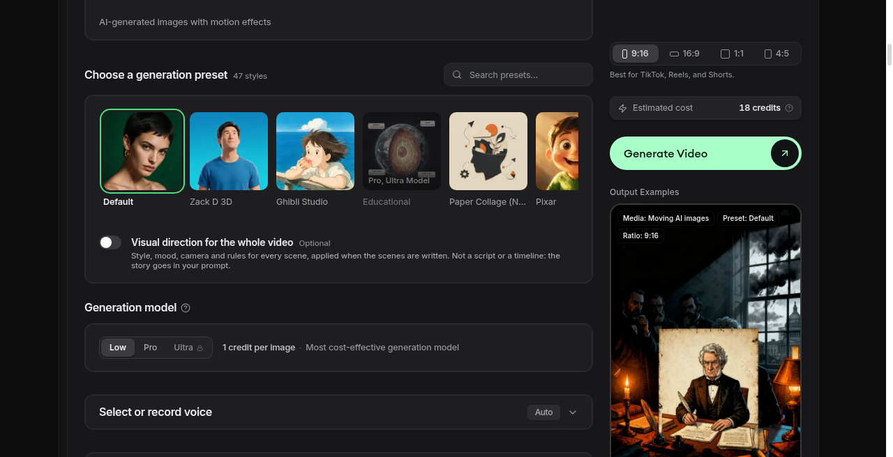Click the Generation model help icon
The image size is (893, 457).
click(x=186, y=308)
